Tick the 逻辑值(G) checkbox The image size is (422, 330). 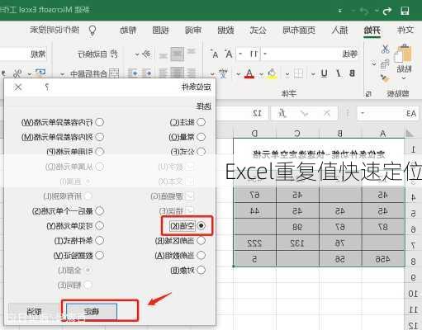click(190, 196)
